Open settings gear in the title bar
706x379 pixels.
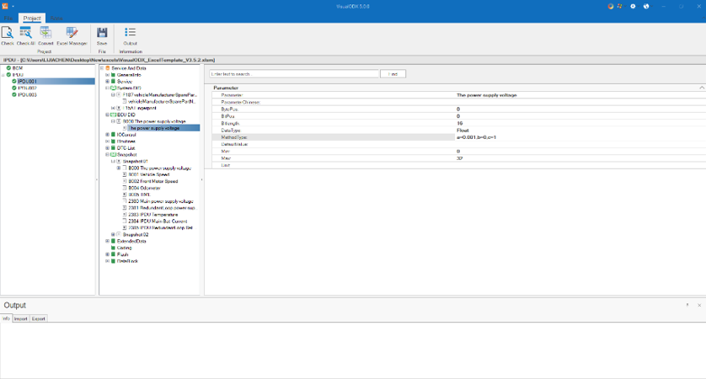(x=633, y=6)
